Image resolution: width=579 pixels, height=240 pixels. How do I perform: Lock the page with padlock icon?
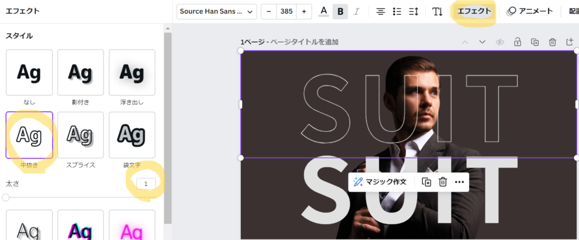(x=517, y=42)
